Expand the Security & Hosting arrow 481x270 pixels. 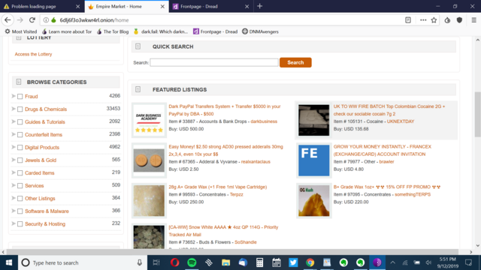(x=14, y=223)
